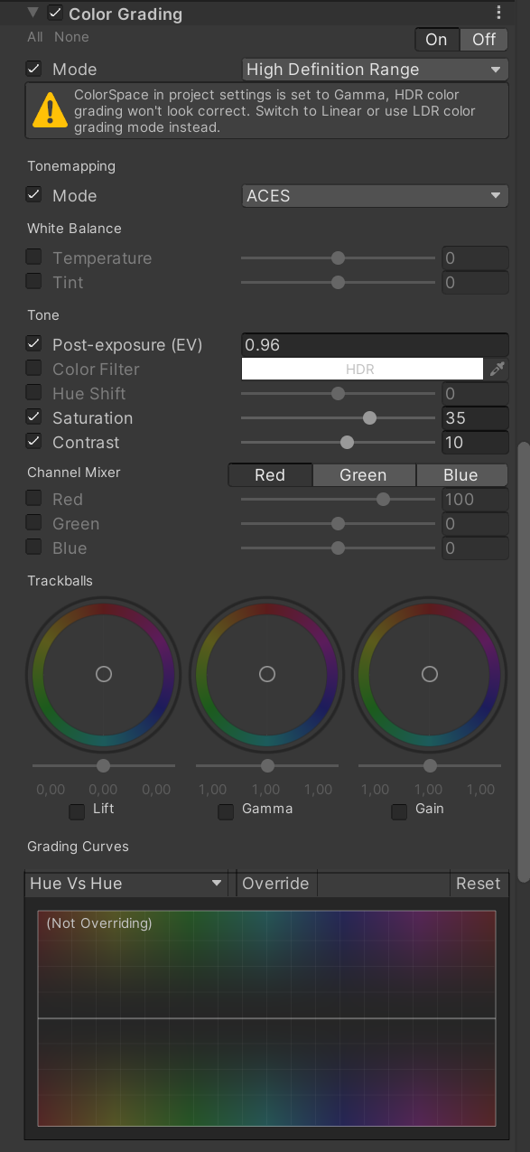
Task: Enable the Channel Mixer Green checkbox
Action: [x=33, y=522]
